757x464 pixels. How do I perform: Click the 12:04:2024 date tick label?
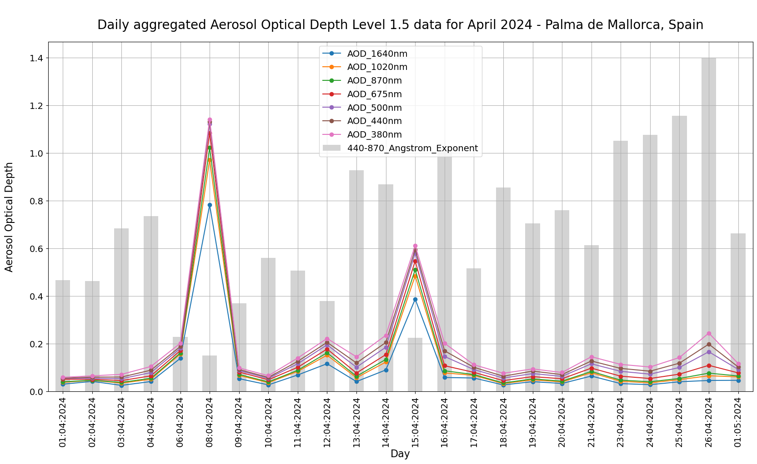(327, 422)
